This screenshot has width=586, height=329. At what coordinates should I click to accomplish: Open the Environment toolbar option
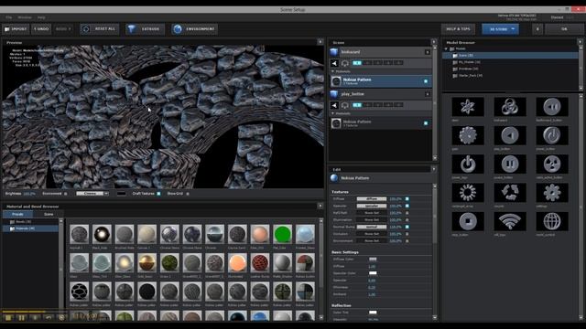click(x=195, y=29)
